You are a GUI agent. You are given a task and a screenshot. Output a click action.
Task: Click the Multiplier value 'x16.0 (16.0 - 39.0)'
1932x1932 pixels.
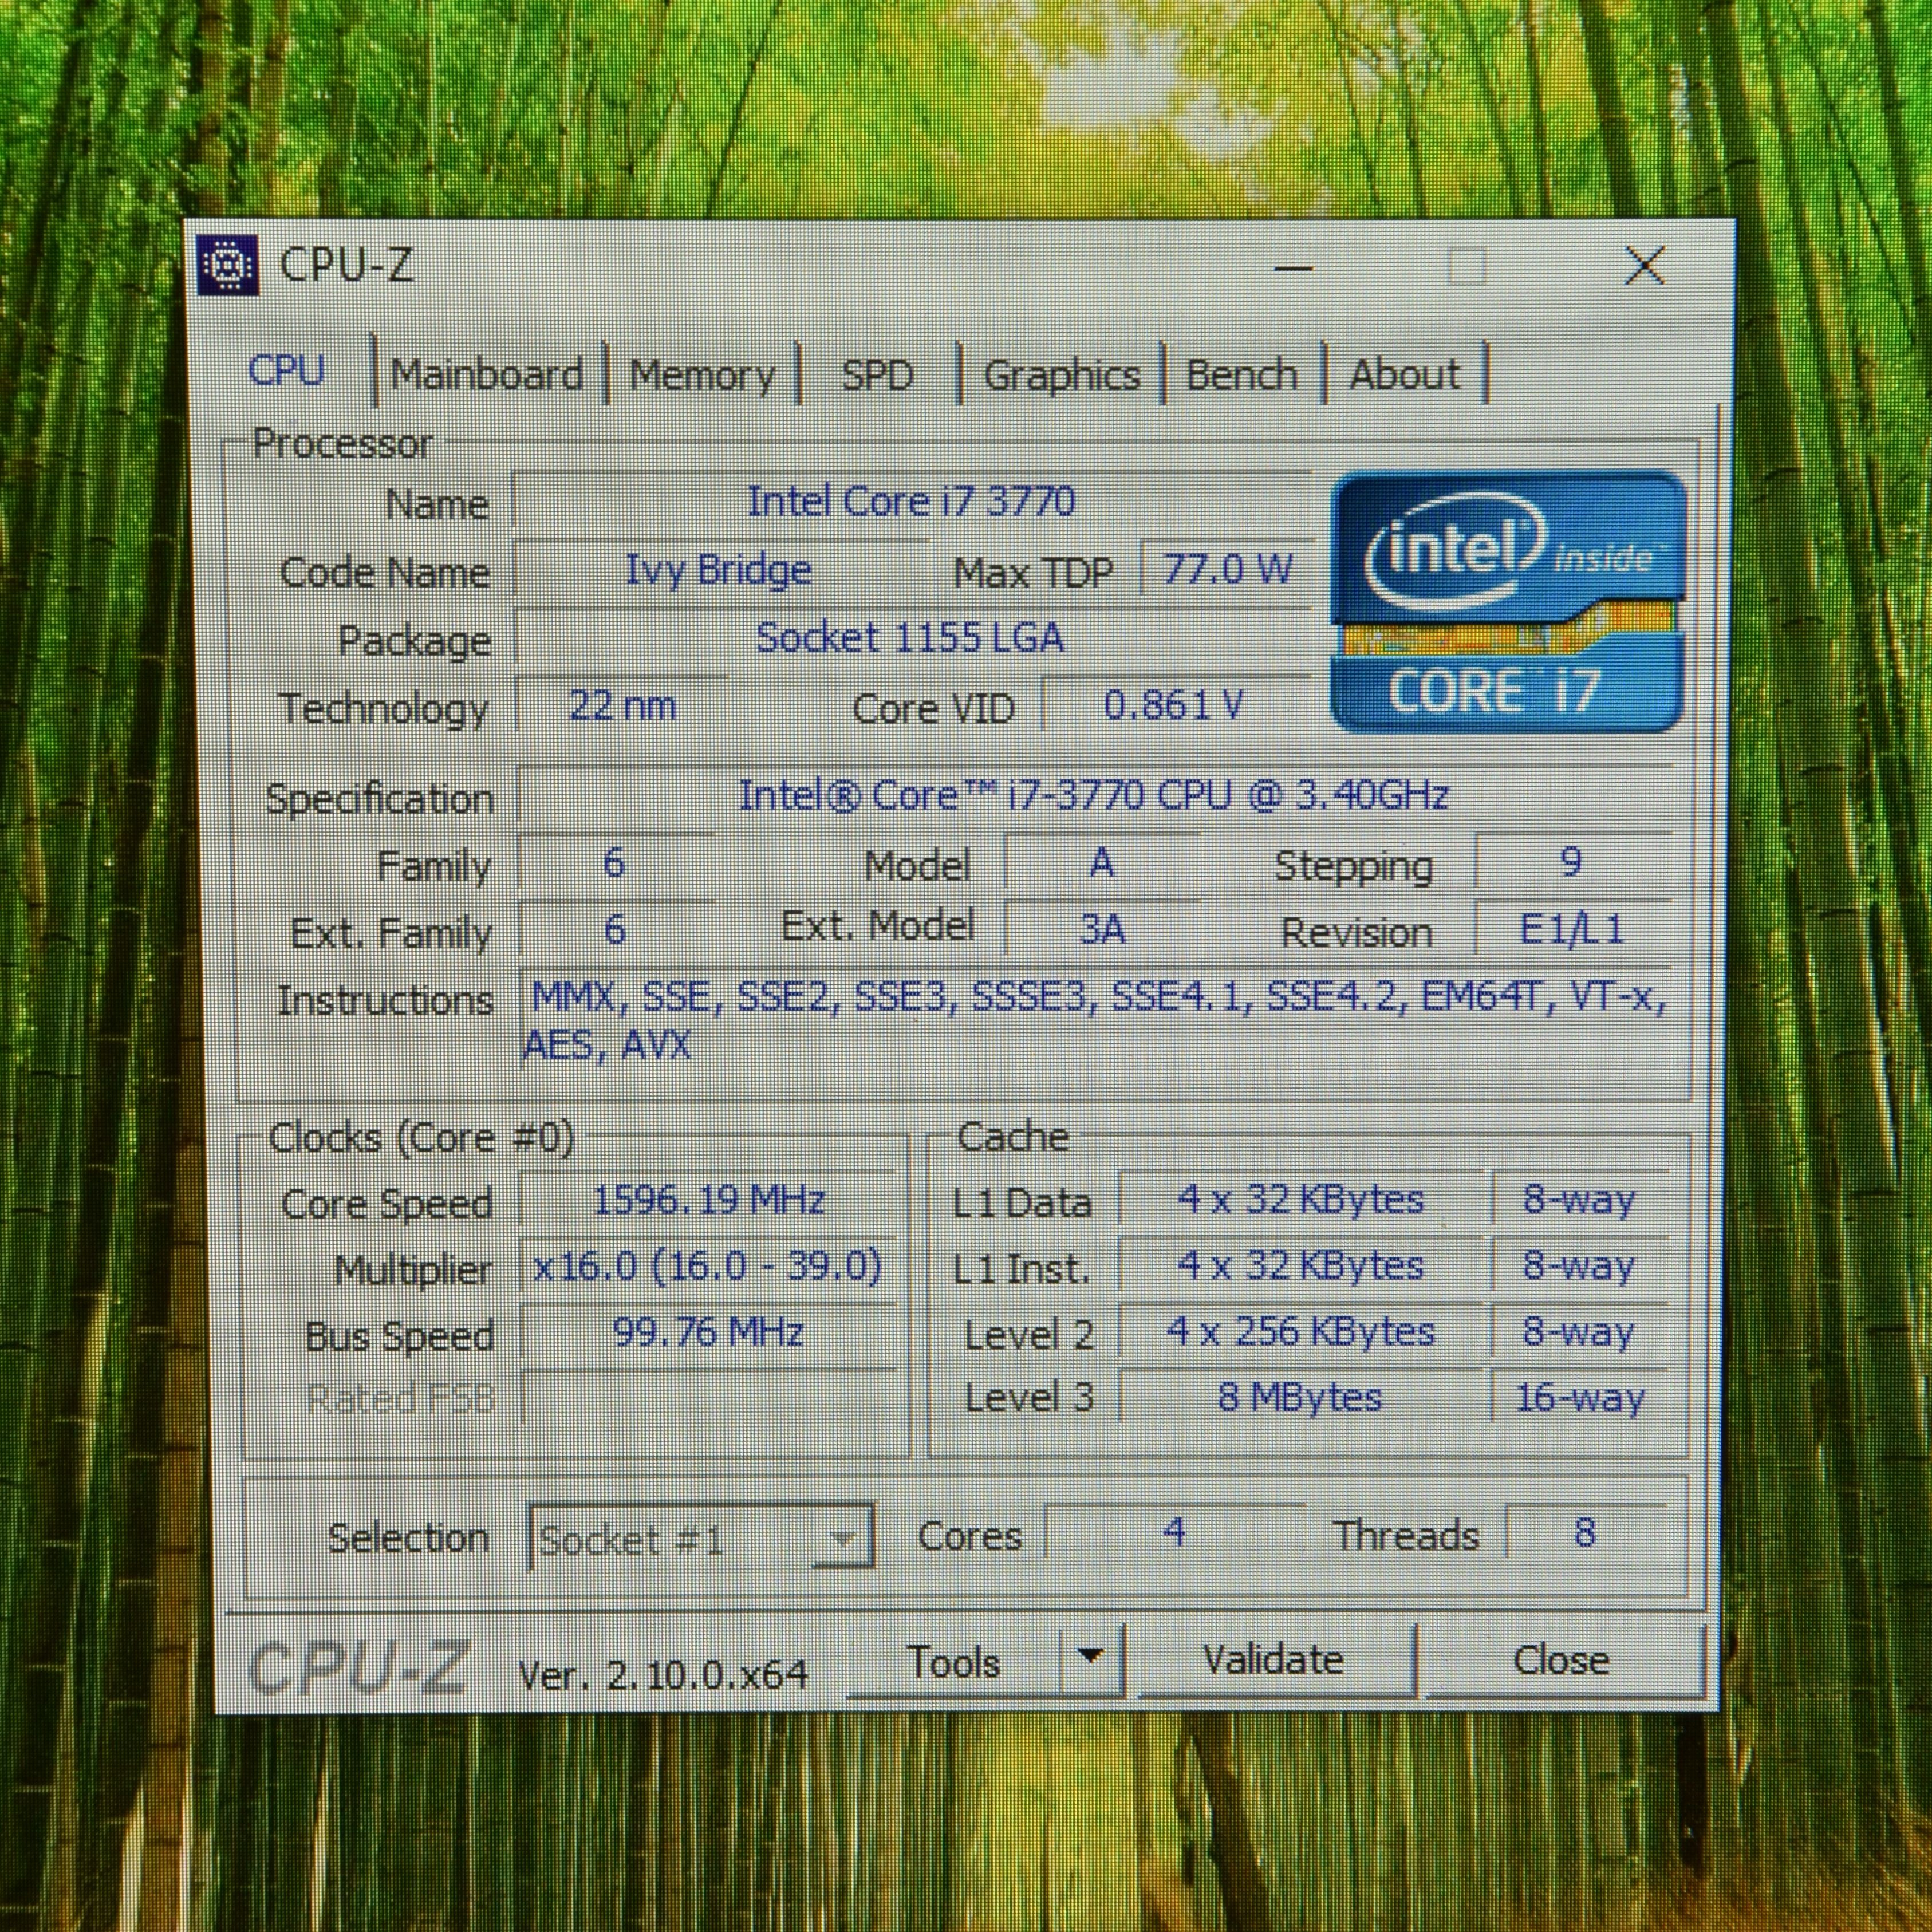708,1266
